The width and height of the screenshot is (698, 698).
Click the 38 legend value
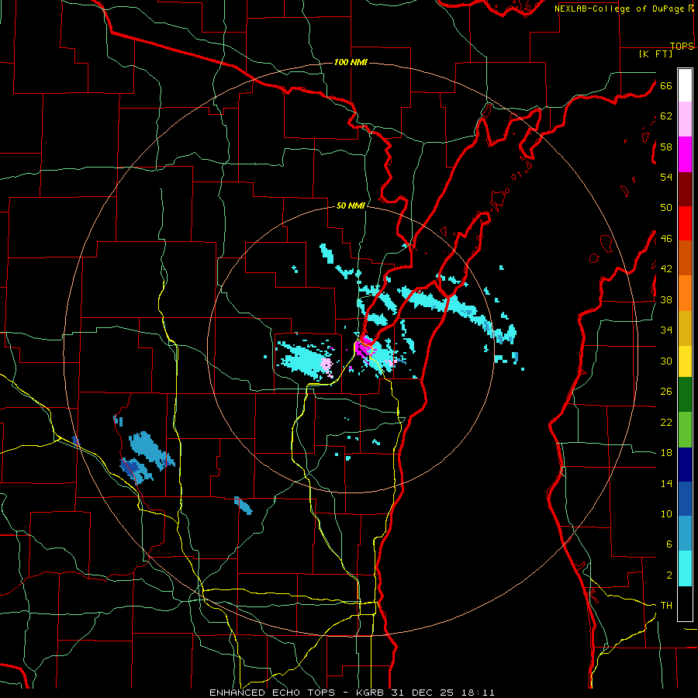pos(666,299)
